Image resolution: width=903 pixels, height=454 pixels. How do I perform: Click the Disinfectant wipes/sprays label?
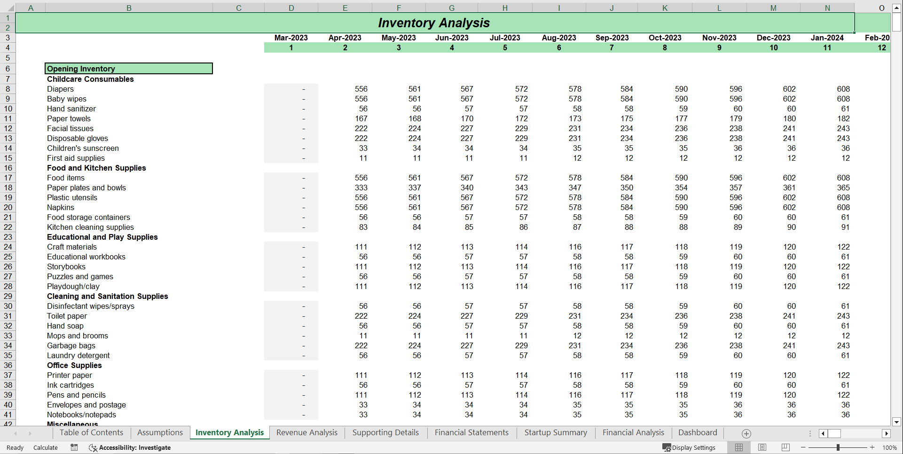[x=91, y=306]
